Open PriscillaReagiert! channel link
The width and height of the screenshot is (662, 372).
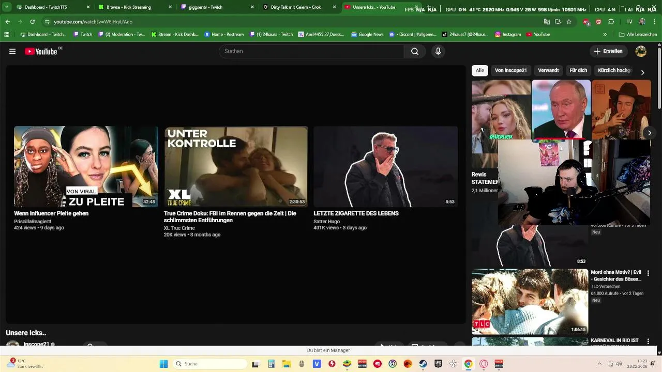click(x=33, y=221)
